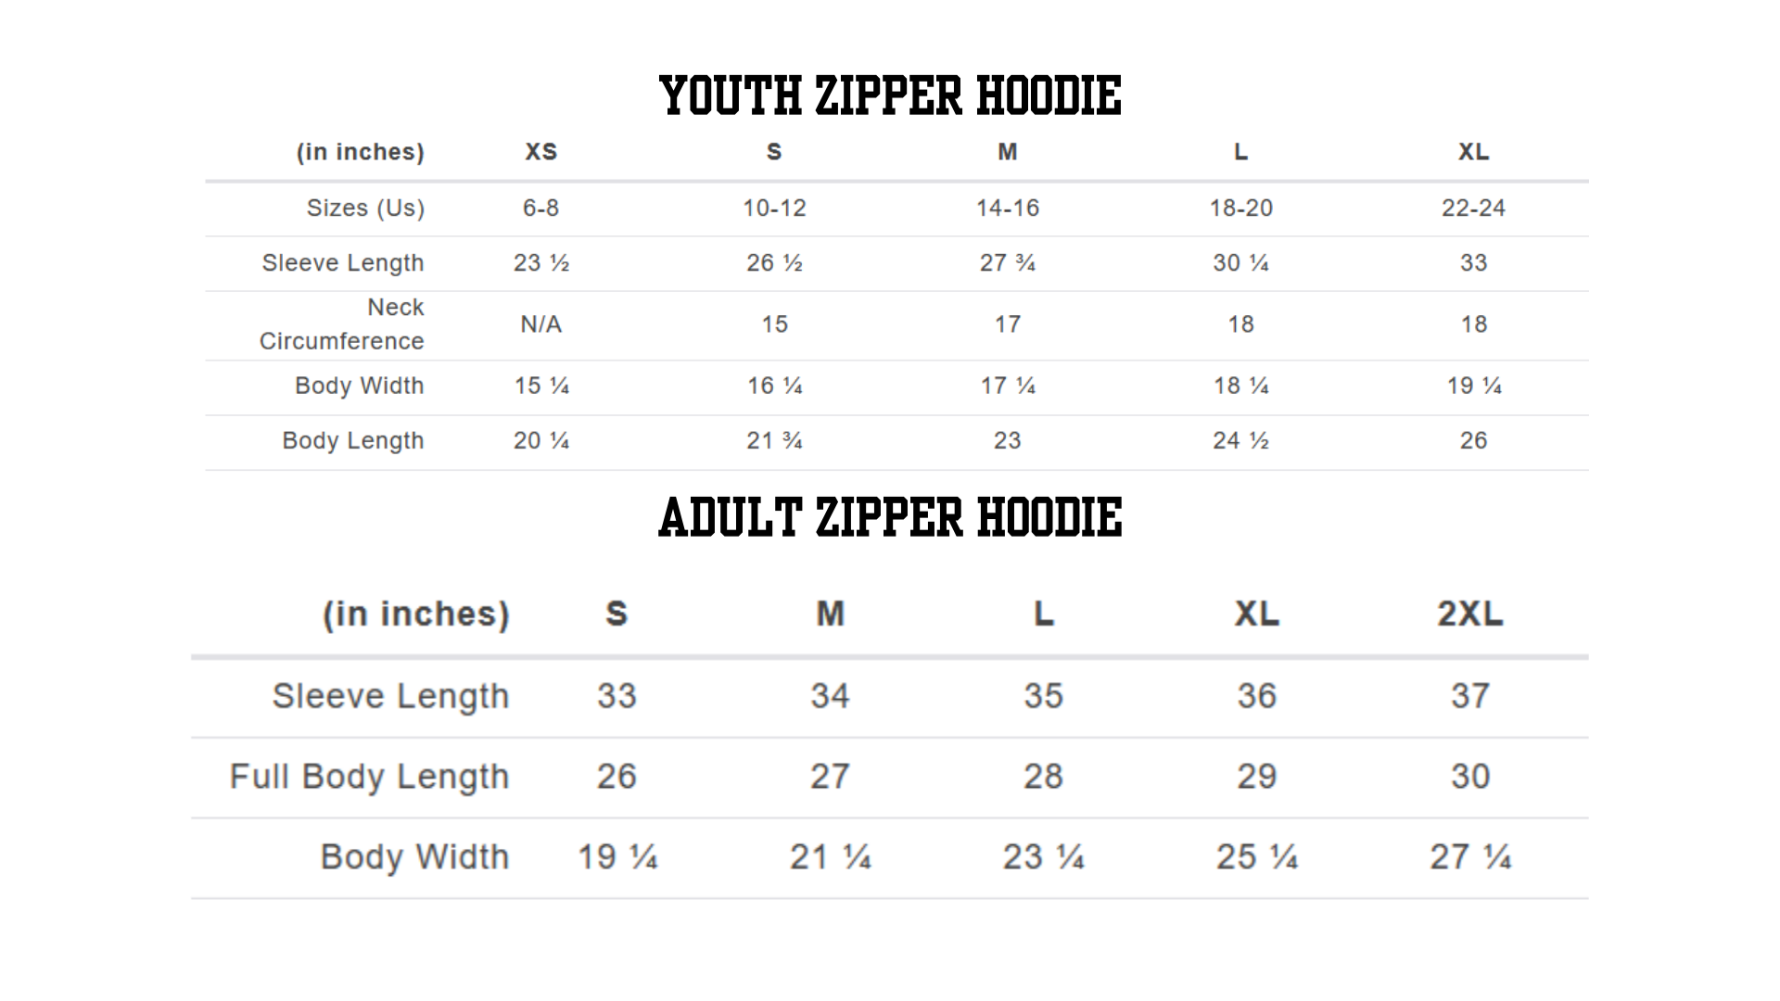
Task: Select the N/A neck circumference cell
Action: pyautogui.click(x=540, y=324)
